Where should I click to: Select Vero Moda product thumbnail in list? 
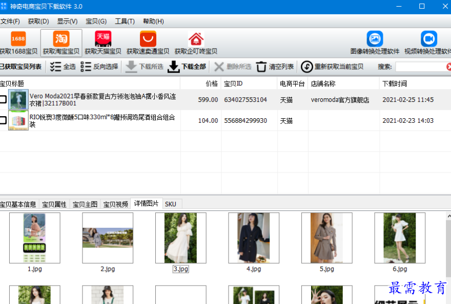[x=18, y=99]
